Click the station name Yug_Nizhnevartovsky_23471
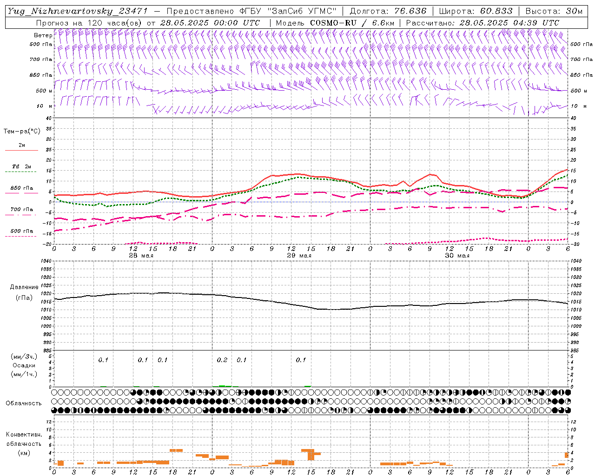This screenshot has width=595, height=476. click(x=77, y=11)
